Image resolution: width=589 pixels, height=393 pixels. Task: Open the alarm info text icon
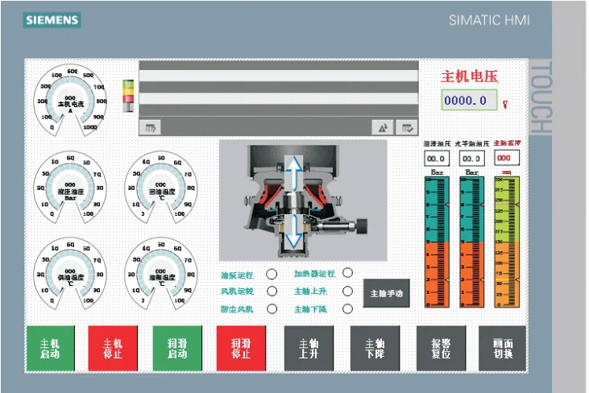click(x=150, y=127)
